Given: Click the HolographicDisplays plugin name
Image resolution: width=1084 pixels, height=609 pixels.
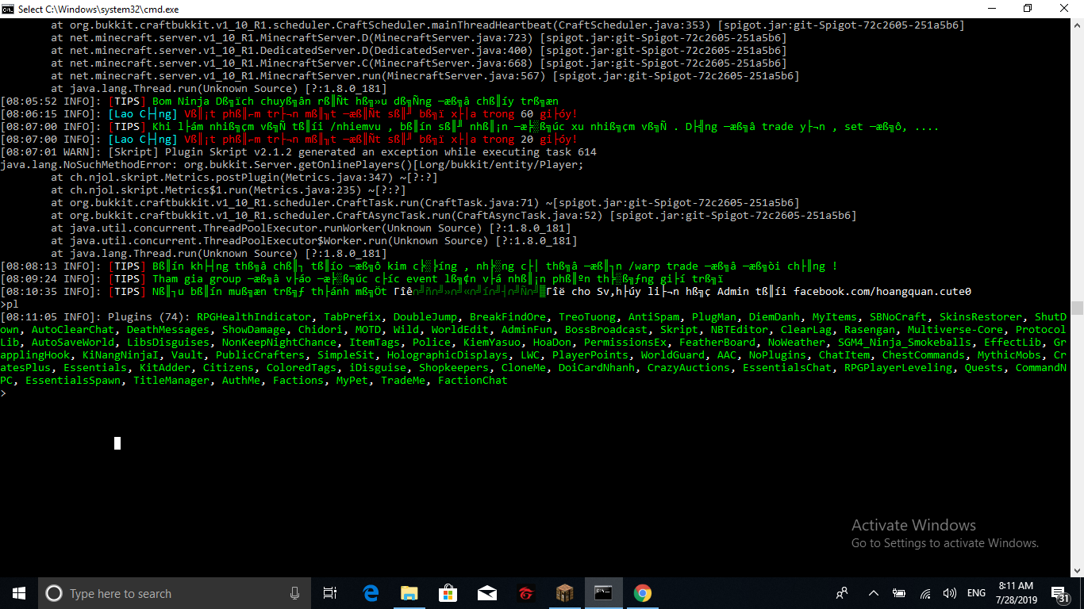Looking at the screenshot, I should point(448,355).
